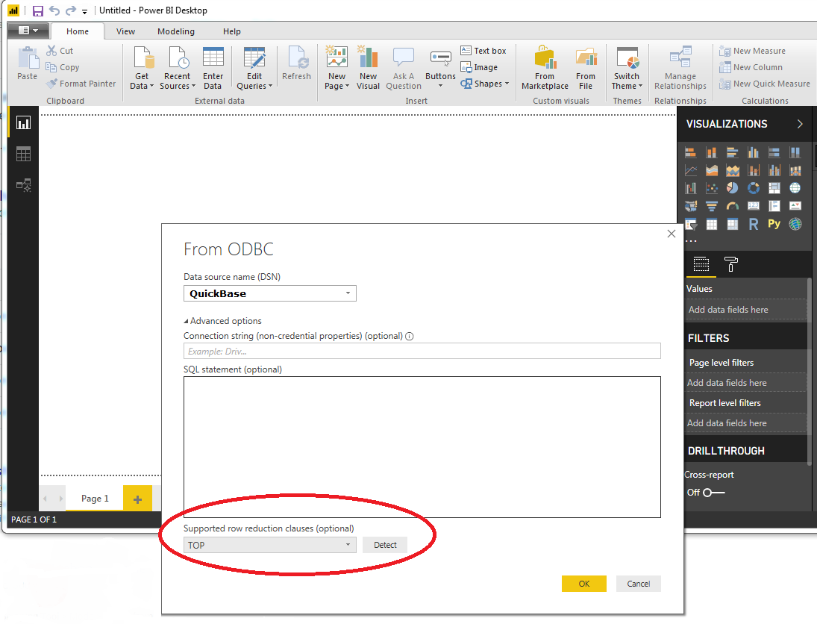Click Cut in the Clipboard group

coord(60,51)
